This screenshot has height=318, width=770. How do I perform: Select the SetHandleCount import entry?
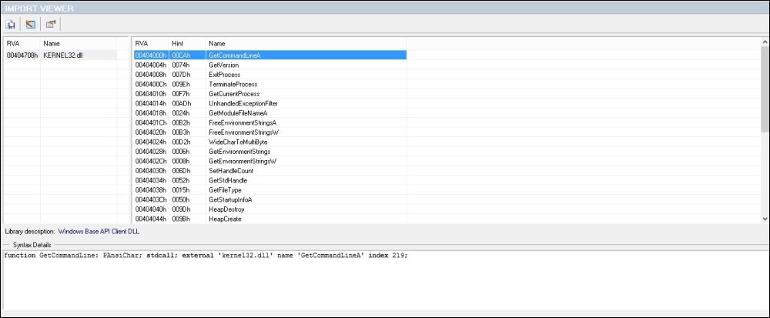point(231,171)
